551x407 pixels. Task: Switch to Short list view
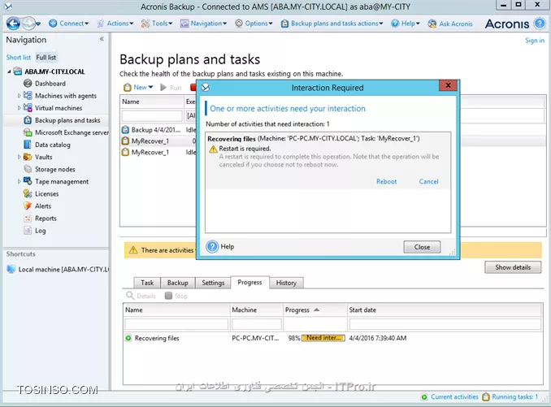19,57
